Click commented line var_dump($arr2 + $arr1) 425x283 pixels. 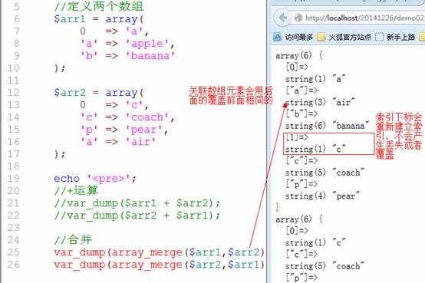[x=137, y=216]
